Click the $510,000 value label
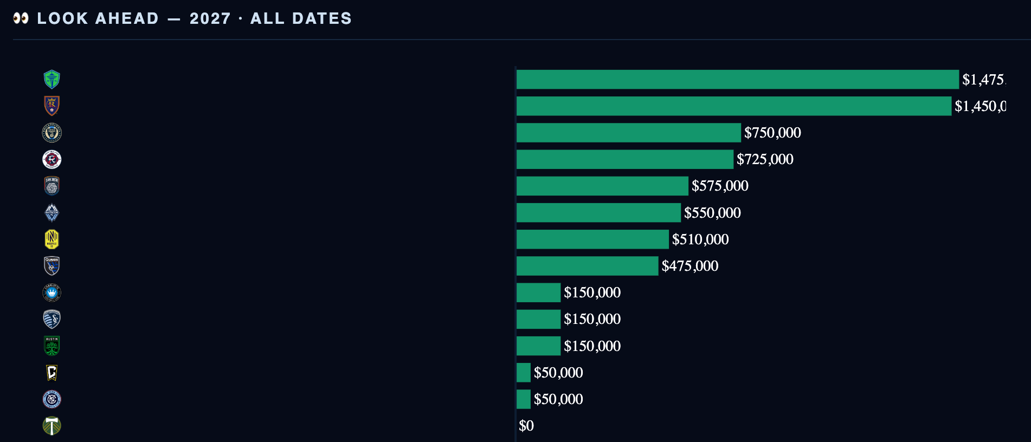This screenshot has height=442, width=1031. (x=700, y=239)
